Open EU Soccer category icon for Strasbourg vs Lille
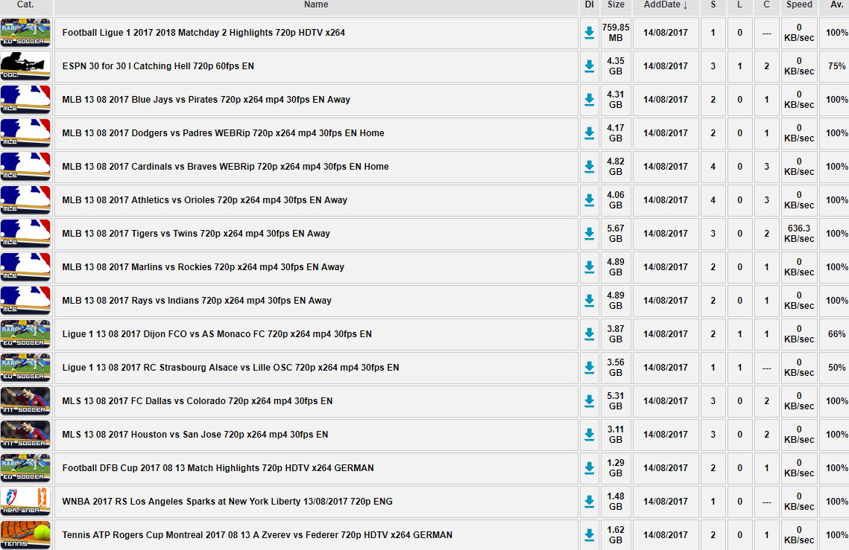The image size is (849, 550). (x=25, y=368)
